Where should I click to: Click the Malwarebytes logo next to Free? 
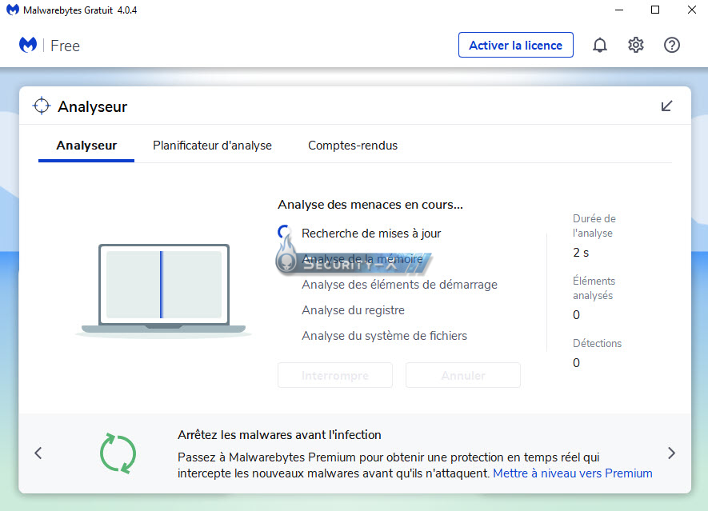[28, 45]
